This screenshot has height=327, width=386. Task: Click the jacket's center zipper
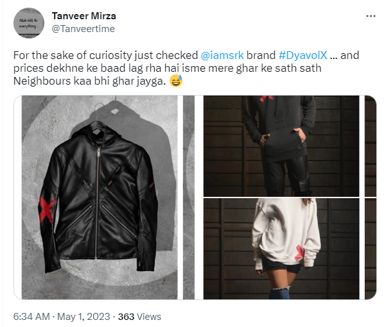pyautogui.click(x=97, y=203)
